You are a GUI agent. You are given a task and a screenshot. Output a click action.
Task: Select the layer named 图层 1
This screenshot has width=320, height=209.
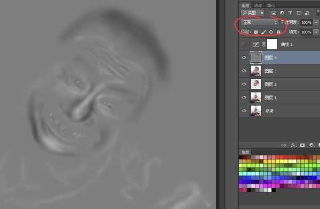click(279, 97)
